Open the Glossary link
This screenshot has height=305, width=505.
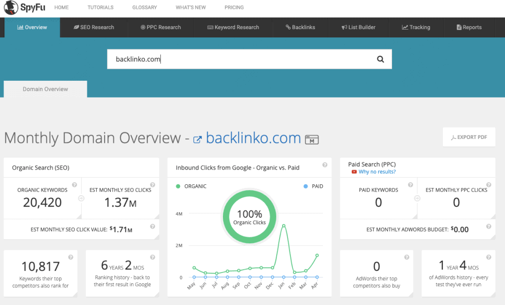pos(144,7)
